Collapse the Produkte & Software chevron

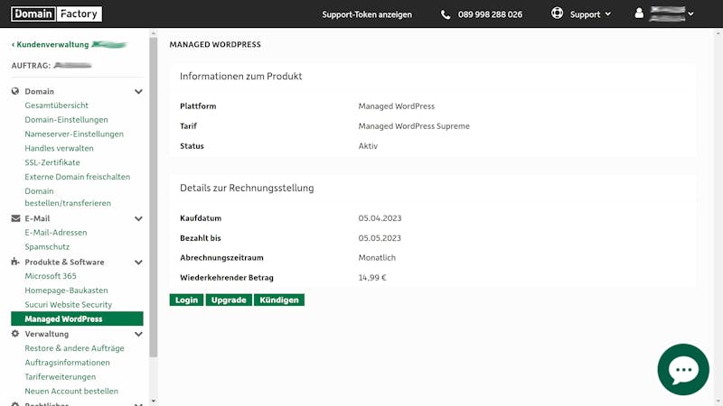coord(138,263)
